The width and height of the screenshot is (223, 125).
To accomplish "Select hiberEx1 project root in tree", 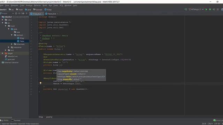I will (x=8, y=17).
